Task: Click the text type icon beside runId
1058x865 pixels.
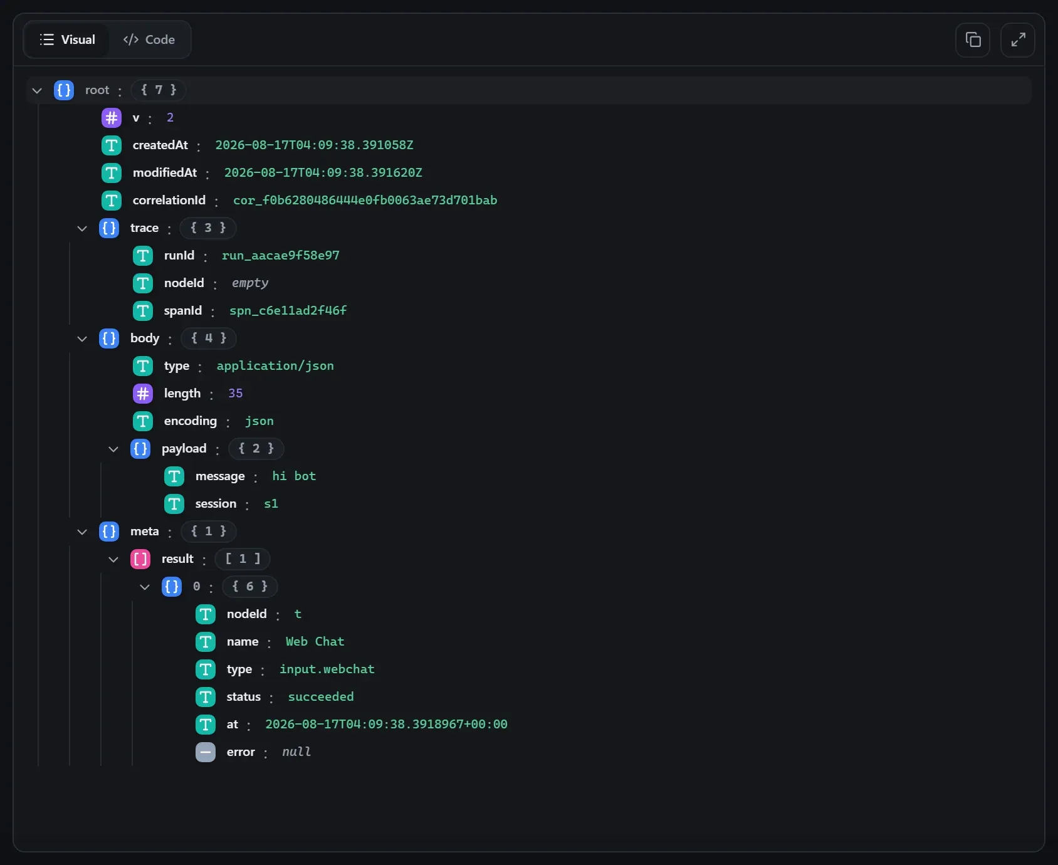Action: pyautogui.click(x=143, y=256)
